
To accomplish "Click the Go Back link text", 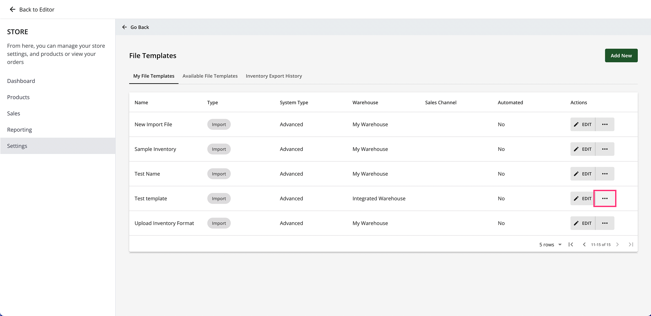I will pos(140,27).
